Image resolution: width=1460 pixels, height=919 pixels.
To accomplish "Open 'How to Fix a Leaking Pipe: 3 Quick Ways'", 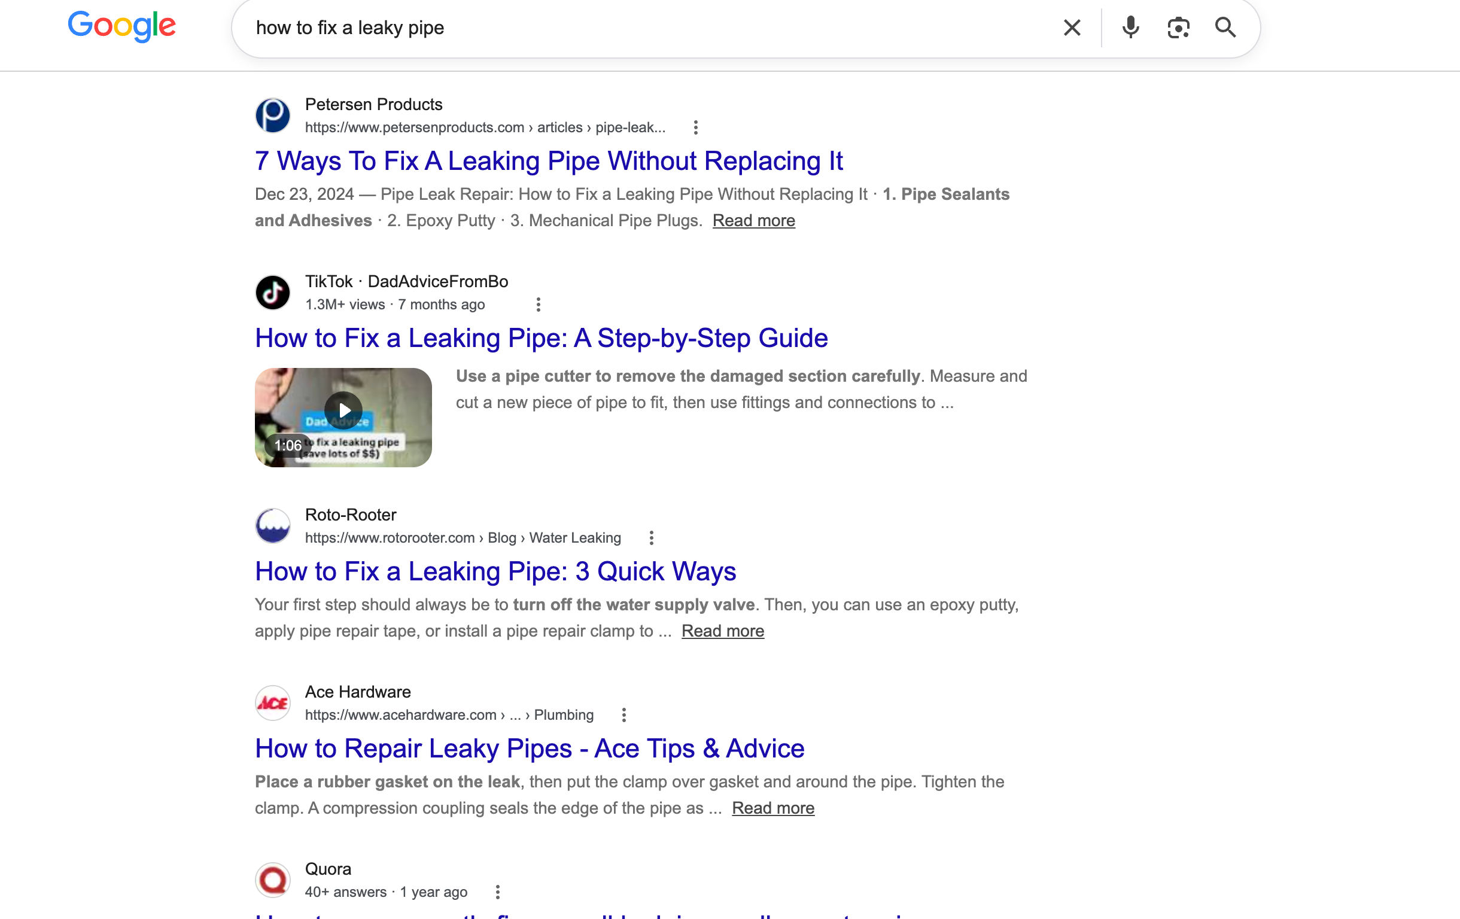I will pos(495,571).
